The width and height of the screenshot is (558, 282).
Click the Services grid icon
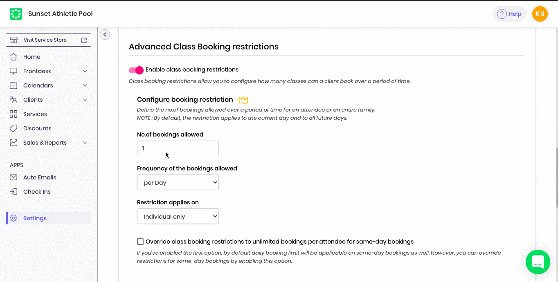pyautogui.click(x=13, y=114)
